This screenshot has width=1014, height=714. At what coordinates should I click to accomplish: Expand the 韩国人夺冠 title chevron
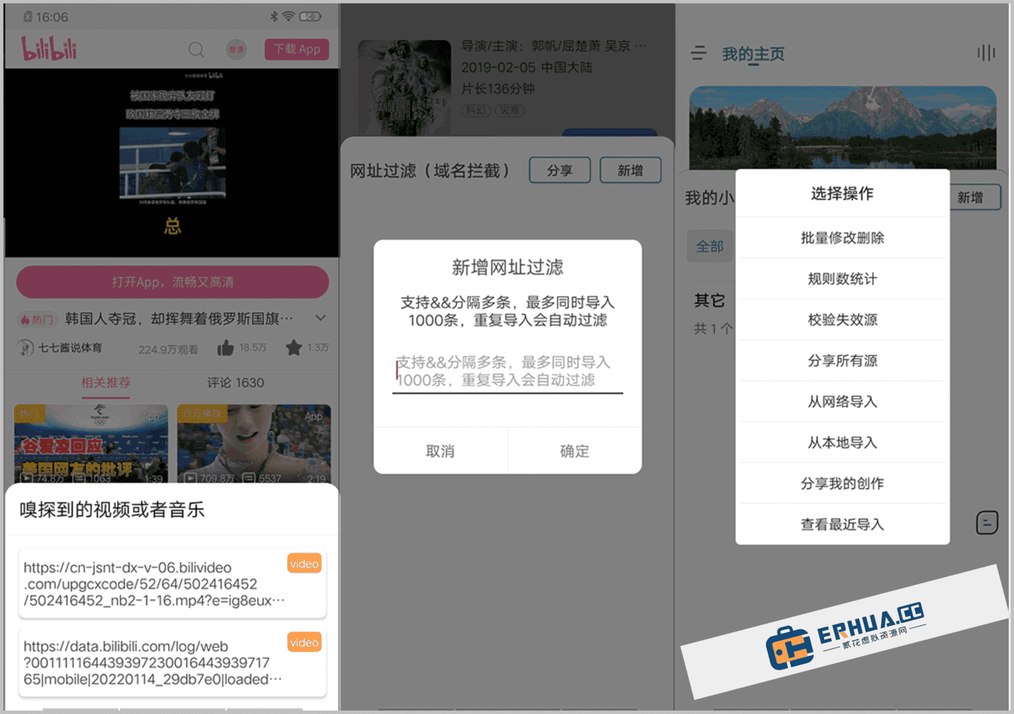click(x=321, y=318)
